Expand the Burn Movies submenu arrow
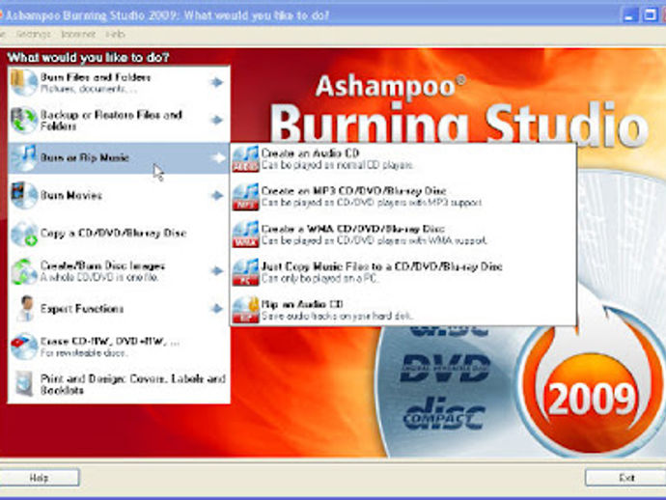 point(217,195)
